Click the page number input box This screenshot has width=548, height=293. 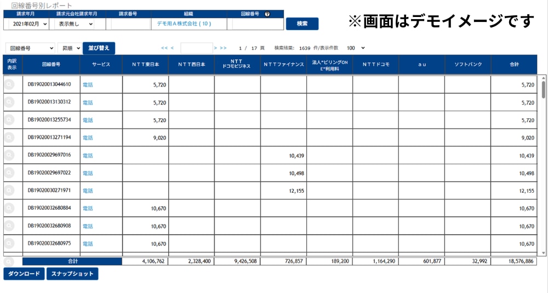point(196,48)
